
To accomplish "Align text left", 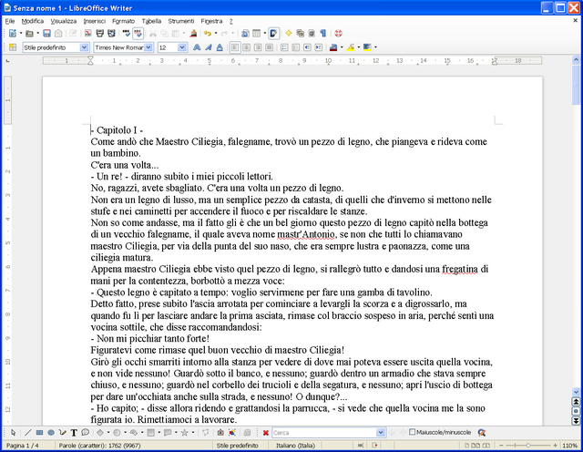I will pos(235,47).
